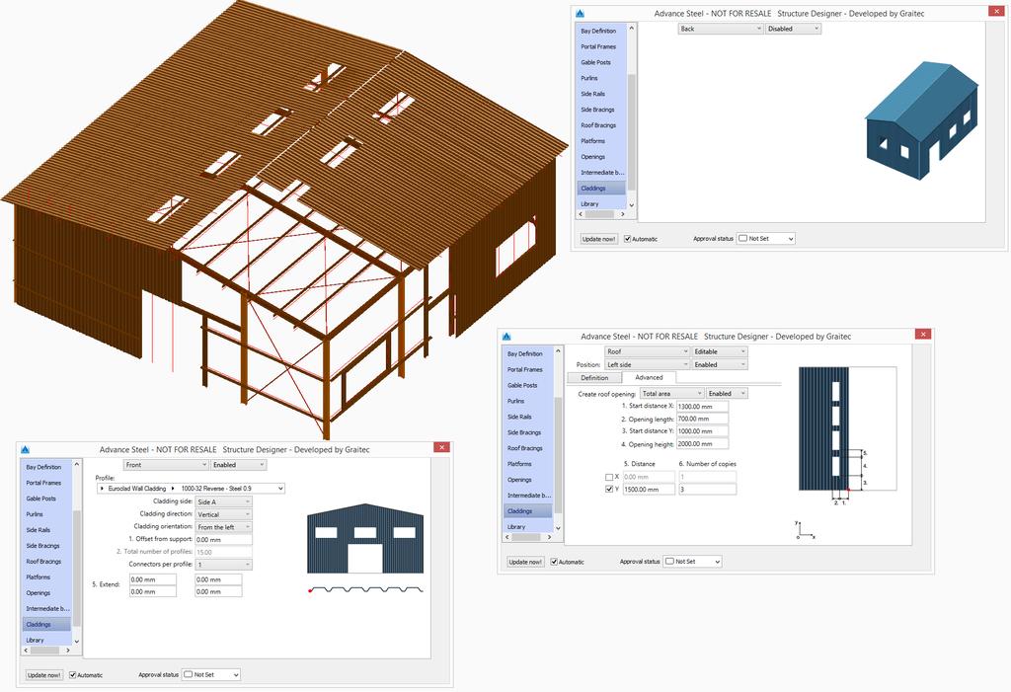Click Y distance field 1500.00 mm
Screen dimensions: 1011x692
click(x=649, y=490)
